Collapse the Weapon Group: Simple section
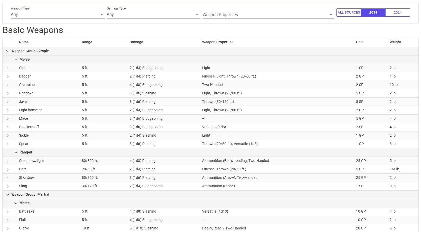The image size is (422, 232). point(8,51)
